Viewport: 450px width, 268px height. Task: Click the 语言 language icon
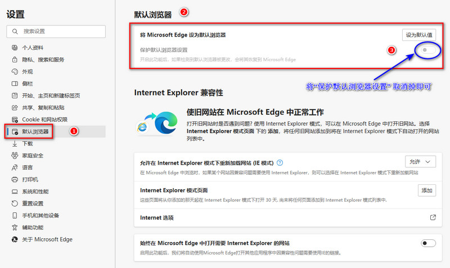click(15, 167)
